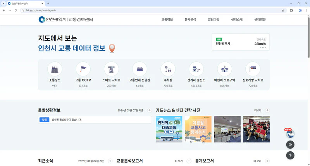Show previous region in speed card
This screenshot has width=310, height=166.
(x=260, y=47)
